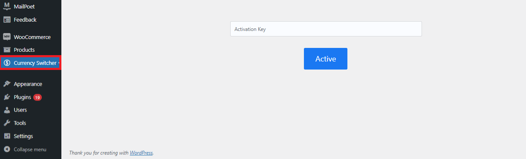Click the Plugins plug icon
This screenshot has width=526, height=159.
pos(7,97)
